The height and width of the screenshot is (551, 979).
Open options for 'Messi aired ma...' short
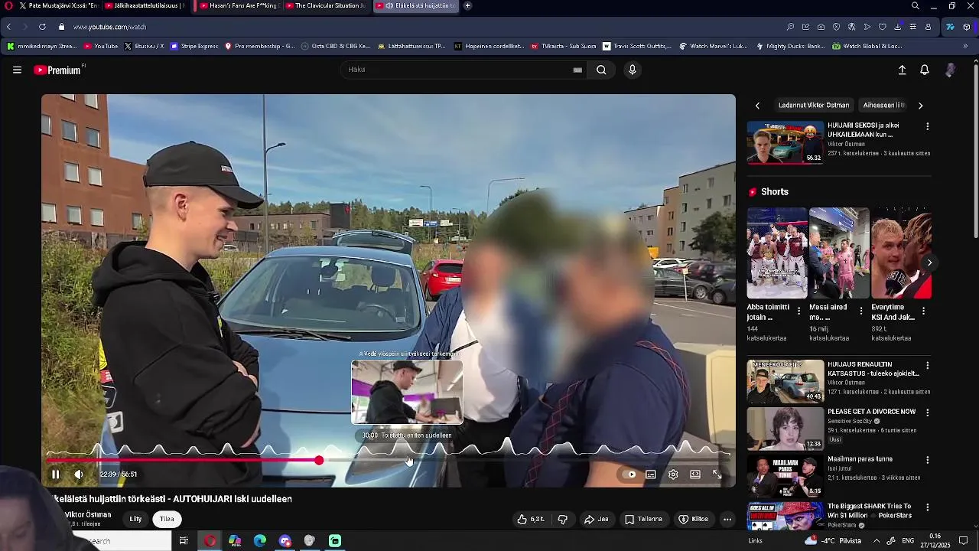861,311
